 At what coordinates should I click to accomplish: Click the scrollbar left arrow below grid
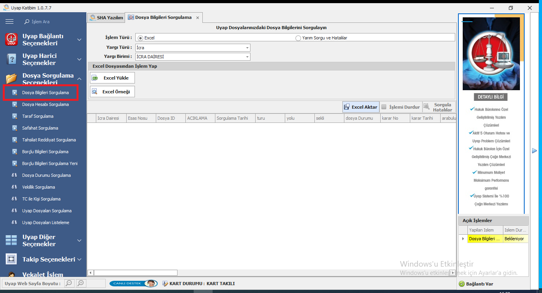click(x=90, y=273)
